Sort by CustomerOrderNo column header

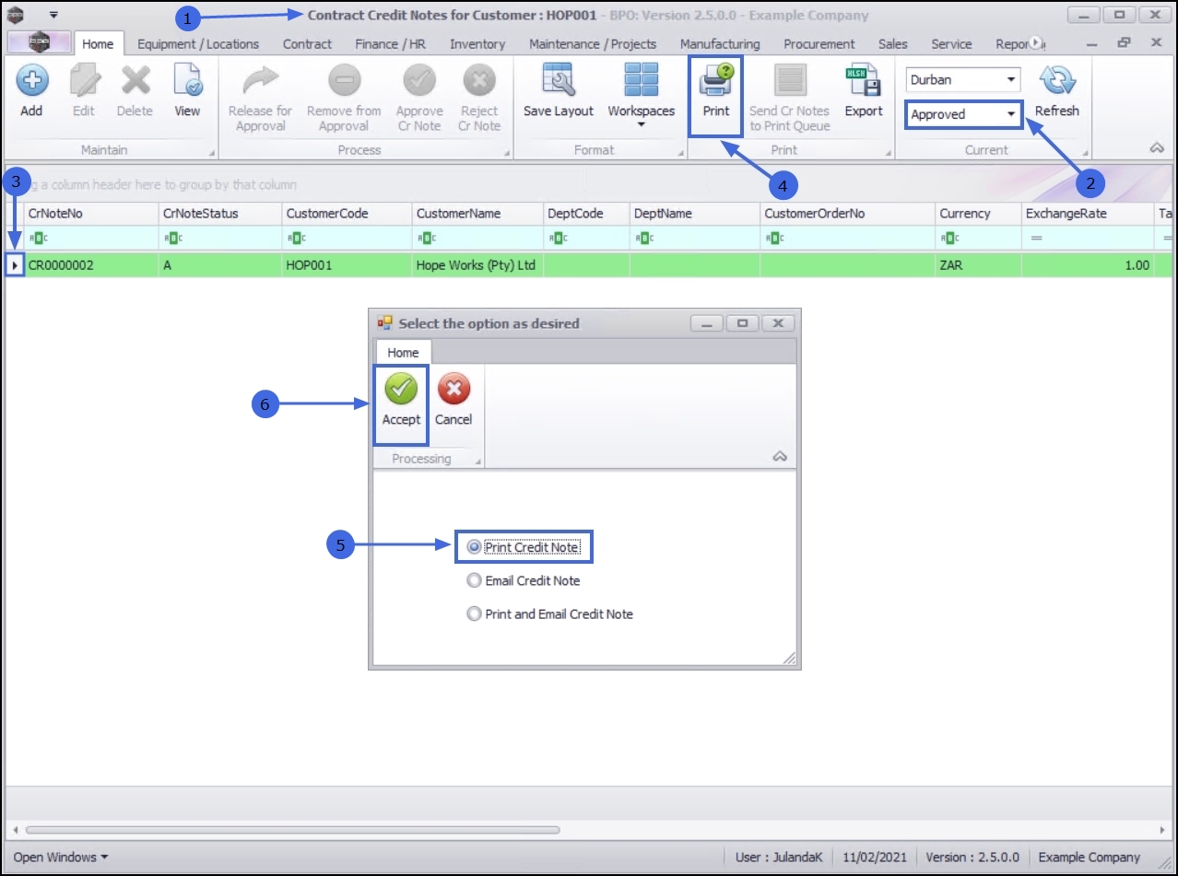847,213
